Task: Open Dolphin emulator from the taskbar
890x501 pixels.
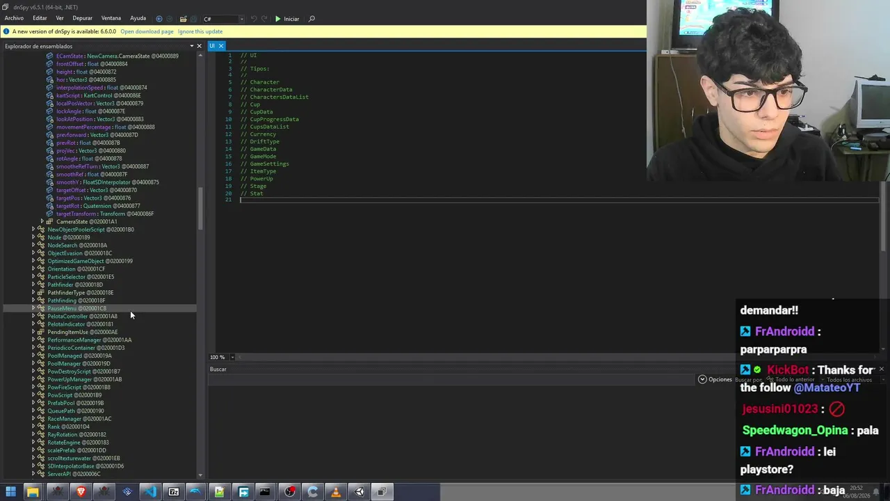Action: click(196, 492)
